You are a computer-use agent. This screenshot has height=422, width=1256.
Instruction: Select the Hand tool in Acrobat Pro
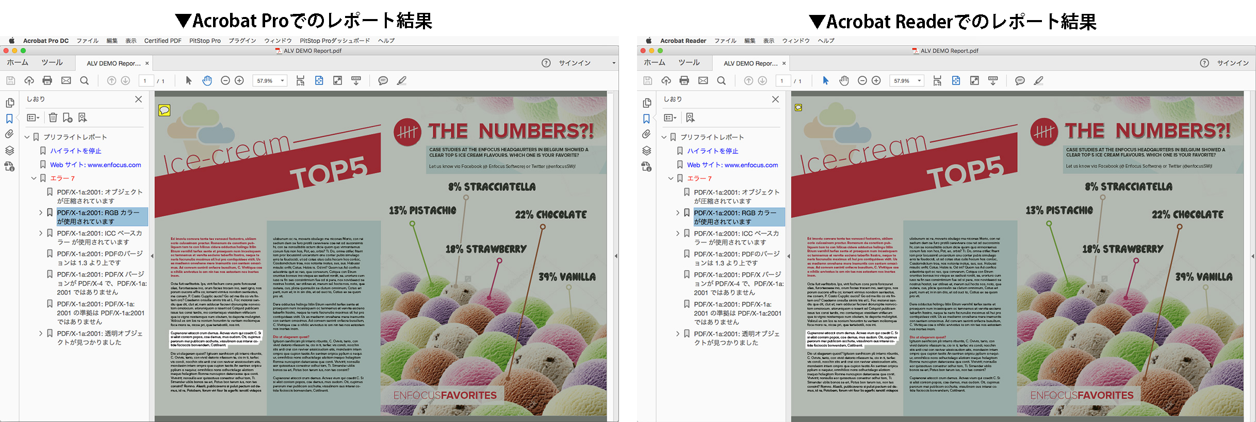click(207, 80)
